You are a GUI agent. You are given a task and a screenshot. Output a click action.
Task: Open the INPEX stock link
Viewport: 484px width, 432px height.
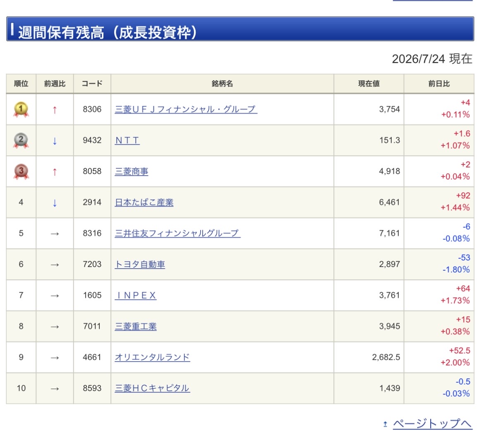tap(136, 295)
